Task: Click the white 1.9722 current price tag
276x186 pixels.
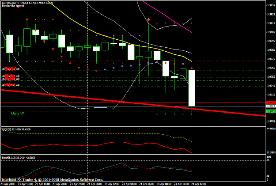Action: 271,106
